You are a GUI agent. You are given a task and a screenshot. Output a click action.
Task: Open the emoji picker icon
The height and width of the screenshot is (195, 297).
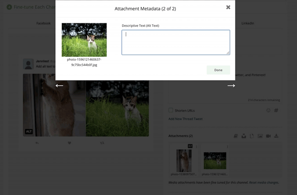(x=268, y=110)
